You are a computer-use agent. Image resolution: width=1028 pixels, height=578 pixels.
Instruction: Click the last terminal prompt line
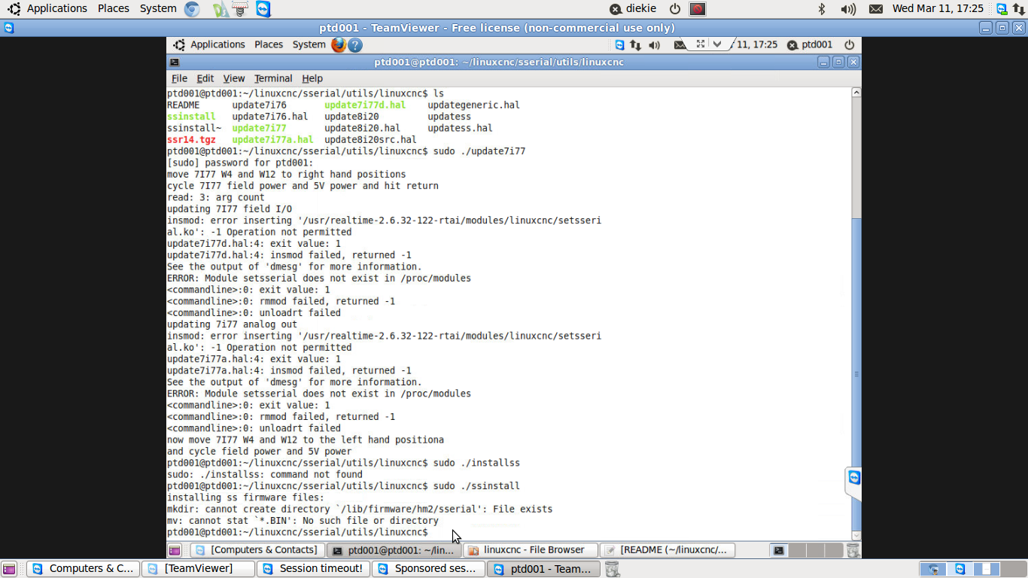click(297, 532)
